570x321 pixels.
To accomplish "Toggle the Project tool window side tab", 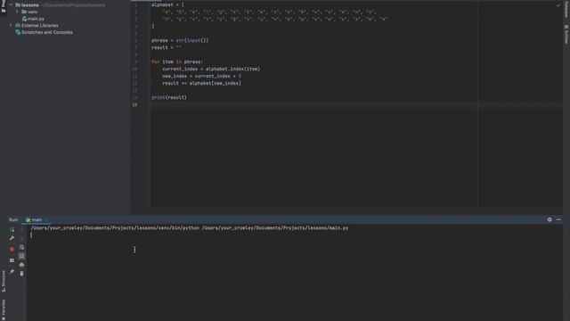I will [x=4, y=6].
